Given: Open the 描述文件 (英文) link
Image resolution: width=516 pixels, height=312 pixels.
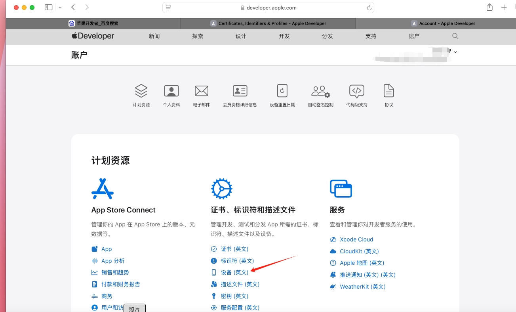Looking at the screenshot, I should pyautogui.click(x=240, y=284).
